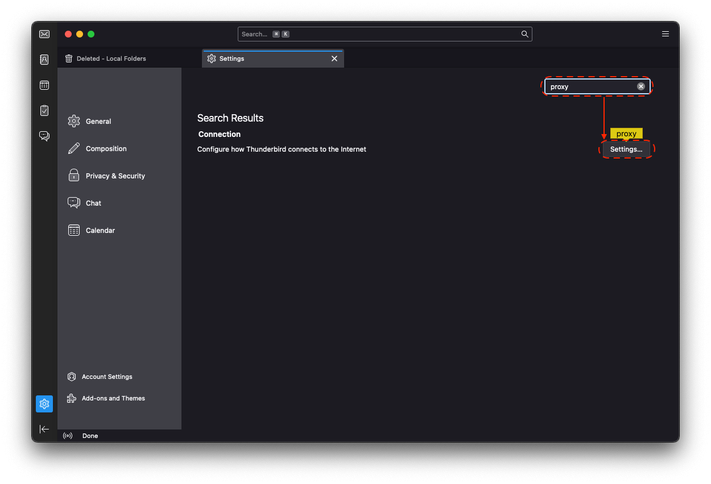The width and height of the screenshot is (711, 484).
Task: Click the online status icon in status bar
Action: click(x=68, y=436)
